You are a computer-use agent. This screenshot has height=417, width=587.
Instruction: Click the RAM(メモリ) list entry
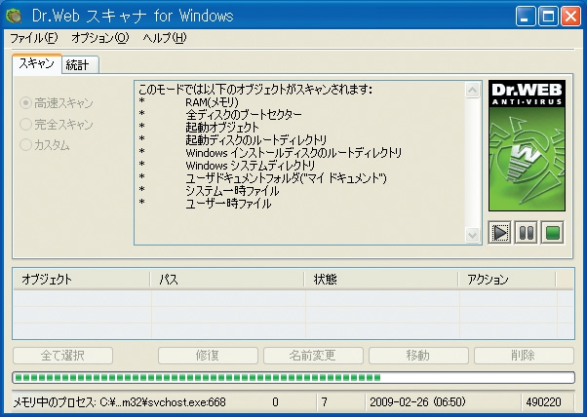tap(212, 102)
